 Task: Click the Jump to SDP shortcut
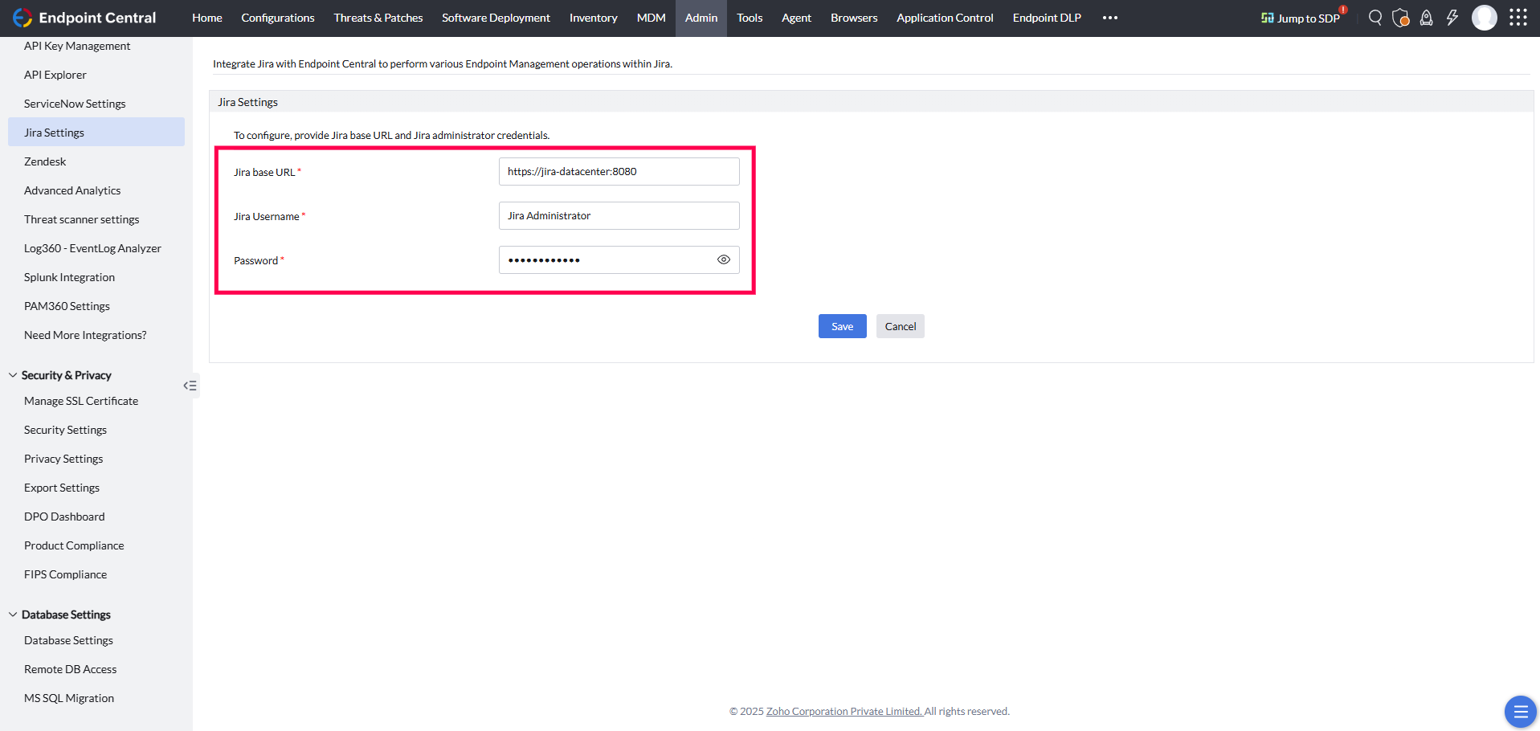coord(1301,18)
